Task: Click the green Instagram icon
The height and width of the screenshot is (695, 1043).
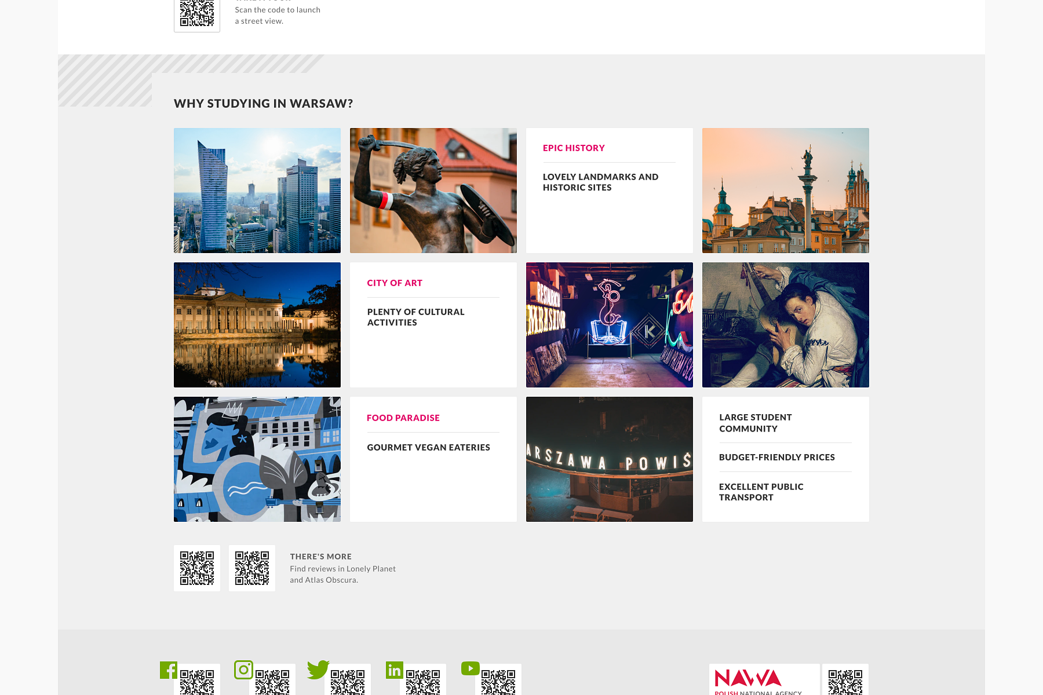Action: pos(243,670)
